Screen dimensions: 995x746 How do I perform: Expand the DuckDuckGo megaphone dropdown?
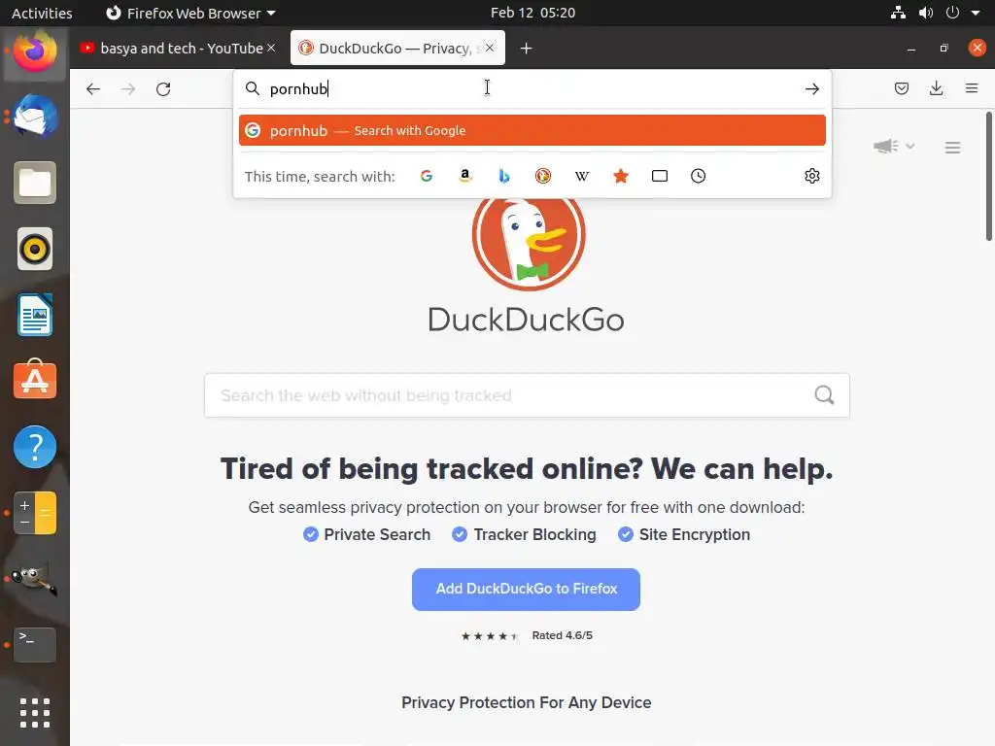[894, 146]
